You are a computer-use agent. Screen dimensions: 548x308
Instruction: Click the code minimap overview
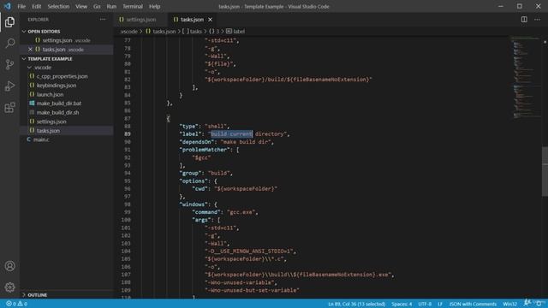tap(526, 77)
